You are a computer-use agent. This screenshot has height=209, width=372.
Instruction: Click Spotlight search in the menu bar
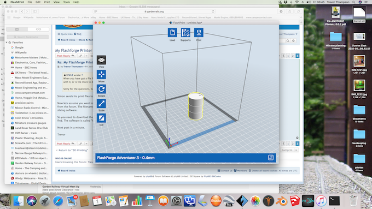pyautogui.click(x=354, y=2)
